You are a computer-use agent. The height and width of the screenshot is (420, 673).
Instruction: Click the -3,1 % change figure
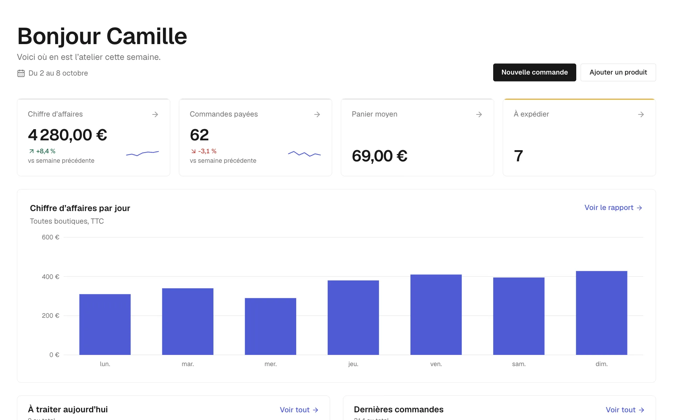coord(208,151)
